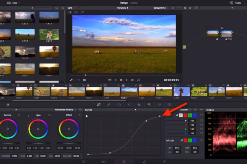Reset all Primaries Wheels adjustments

coord(80,110)
